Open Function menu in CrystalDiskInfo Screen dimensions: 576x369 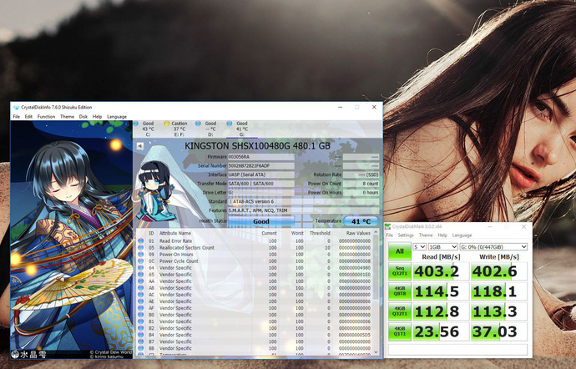[x=46, y=117]
